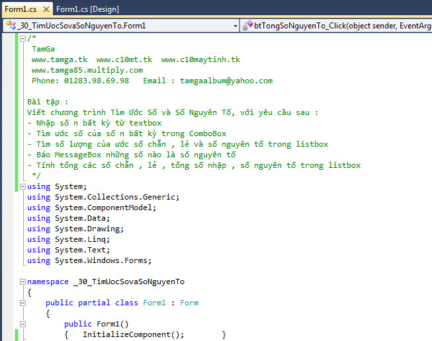Image resolution: width=432 pixels, height=341 pixels.
Task: Click the TamGa author name
Action: coord(43,49)
